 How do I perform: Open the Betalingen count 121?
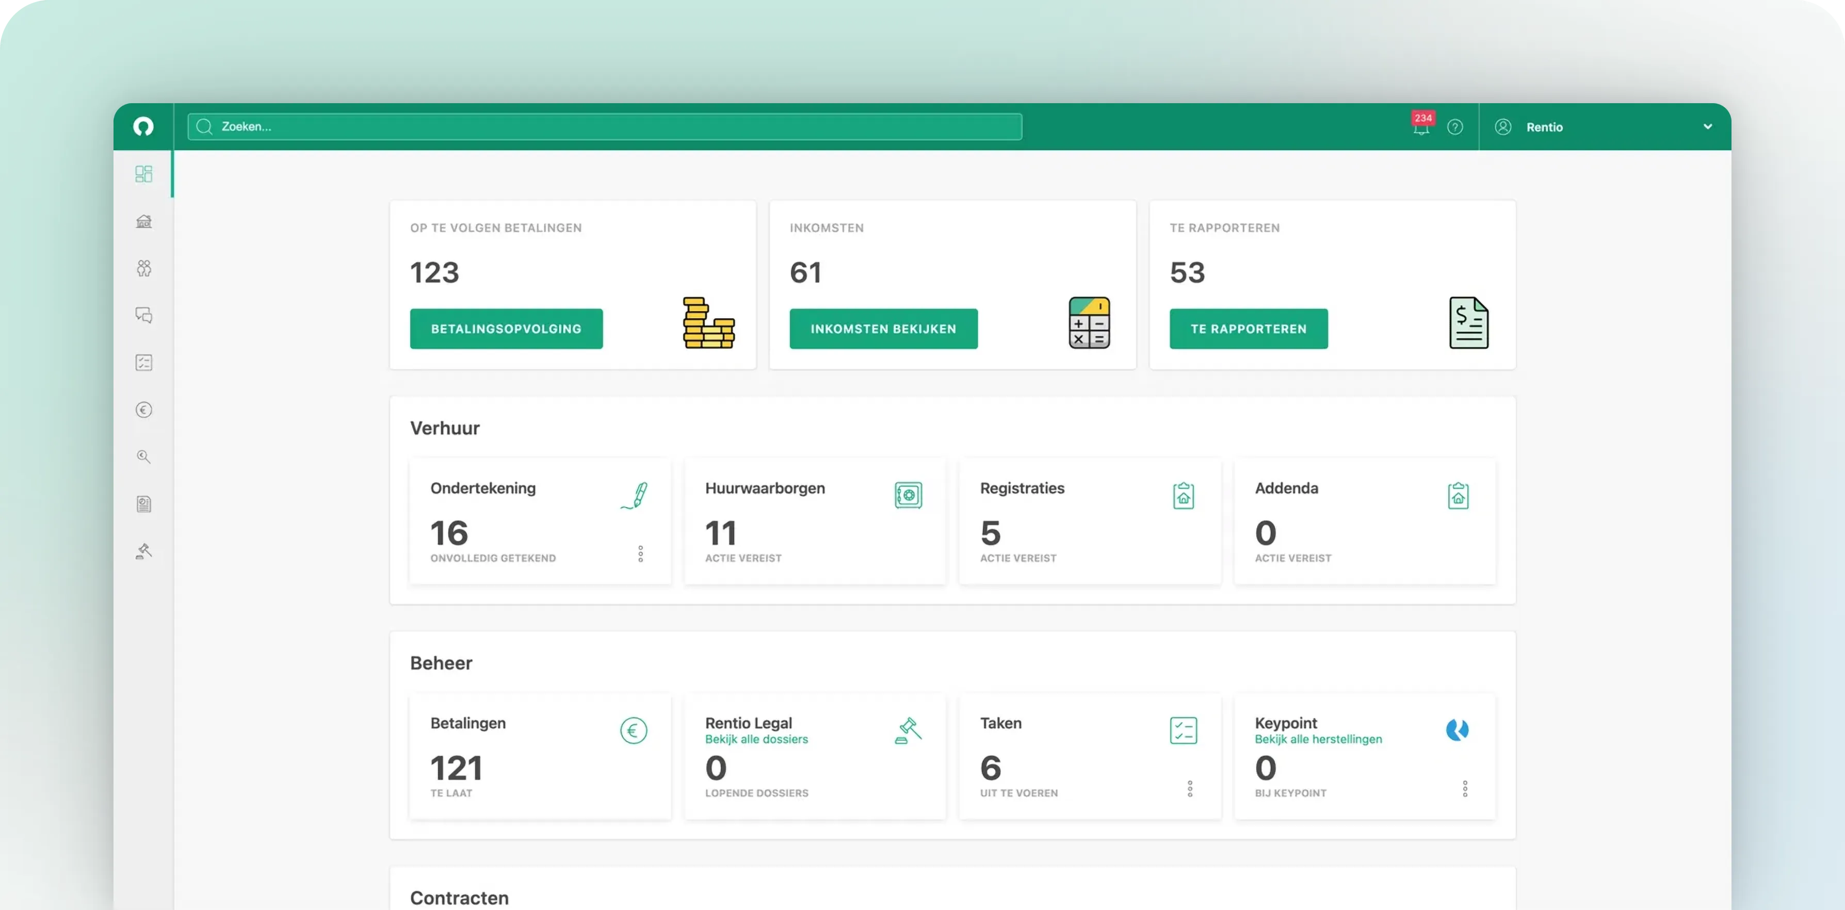tap(456, 768)
